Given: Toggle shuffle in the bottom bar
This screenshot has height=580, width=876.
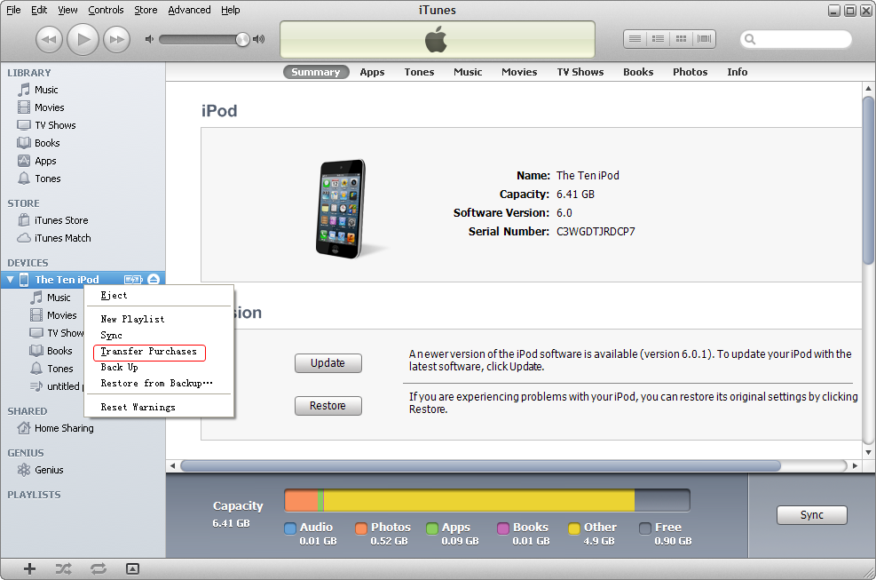Looking at the screenshot, I should [x=64, y=568].
